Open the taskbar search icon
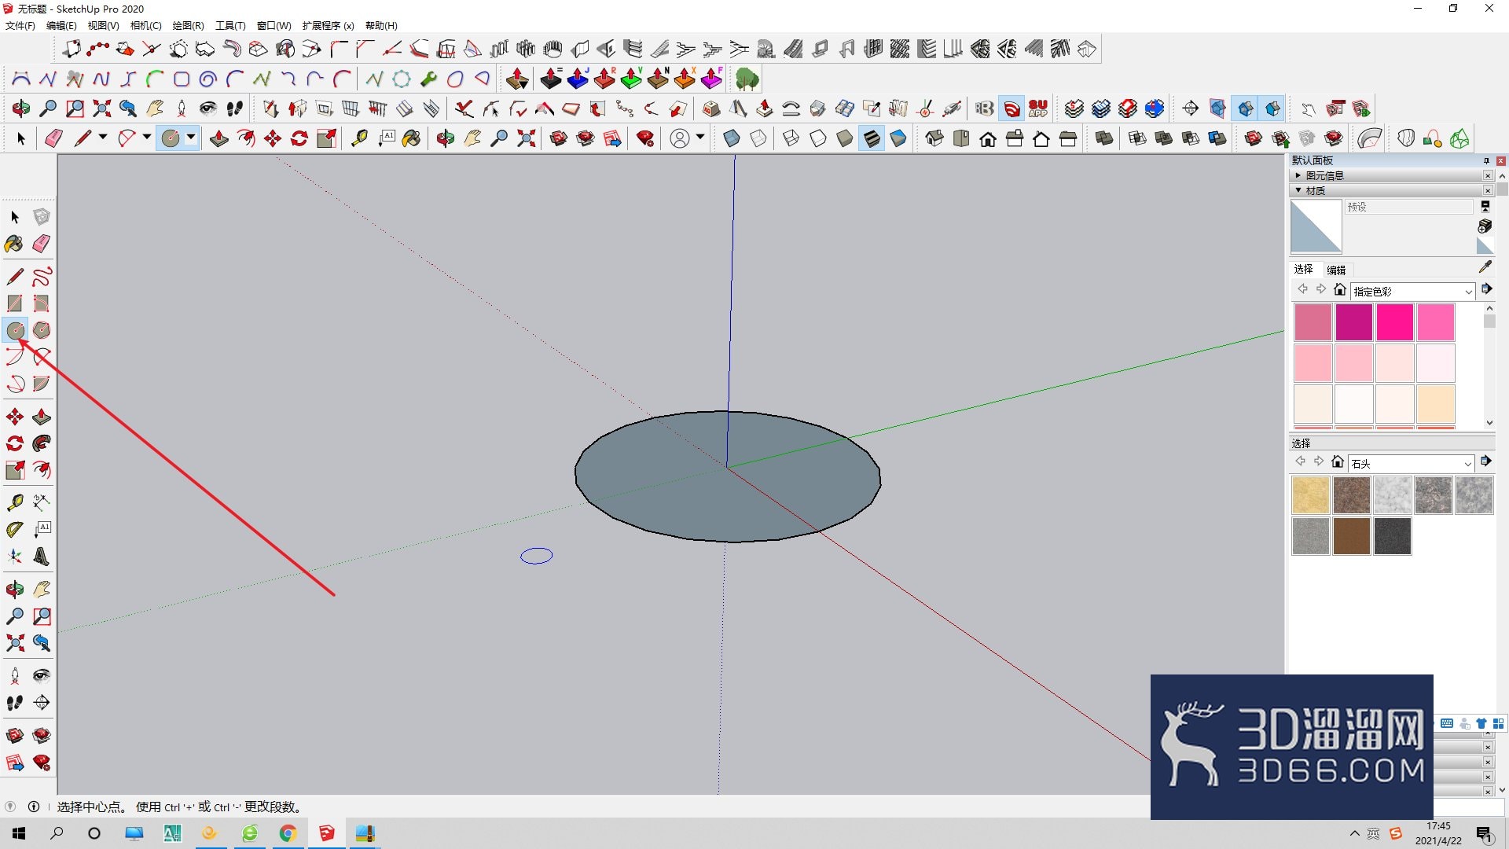This screenshot has width=1509, height=849. point(57,833)
